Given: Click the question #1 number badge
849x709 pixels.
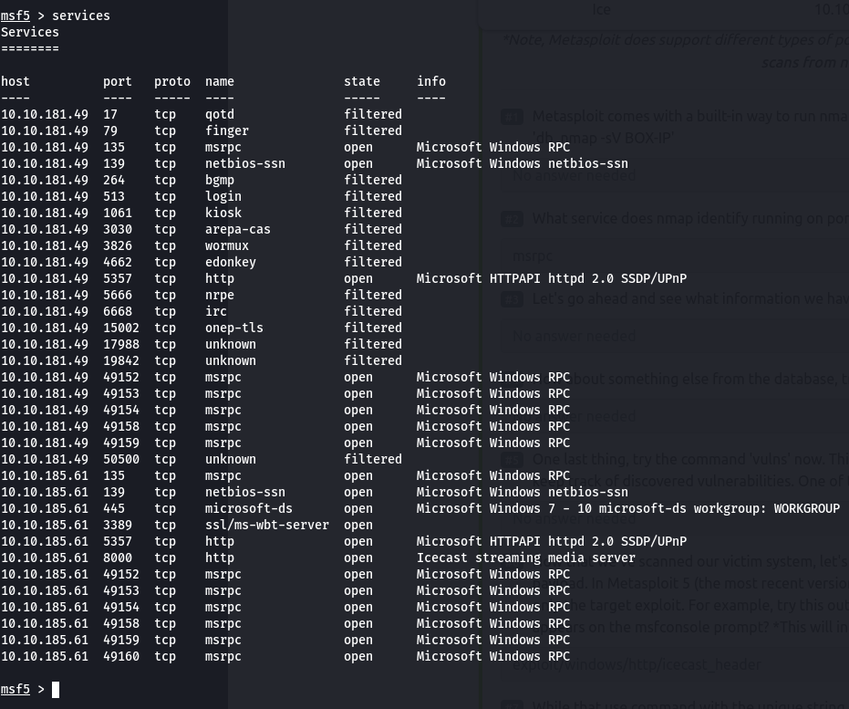Looking at the screenshot, I should click(x=513, y=117).
